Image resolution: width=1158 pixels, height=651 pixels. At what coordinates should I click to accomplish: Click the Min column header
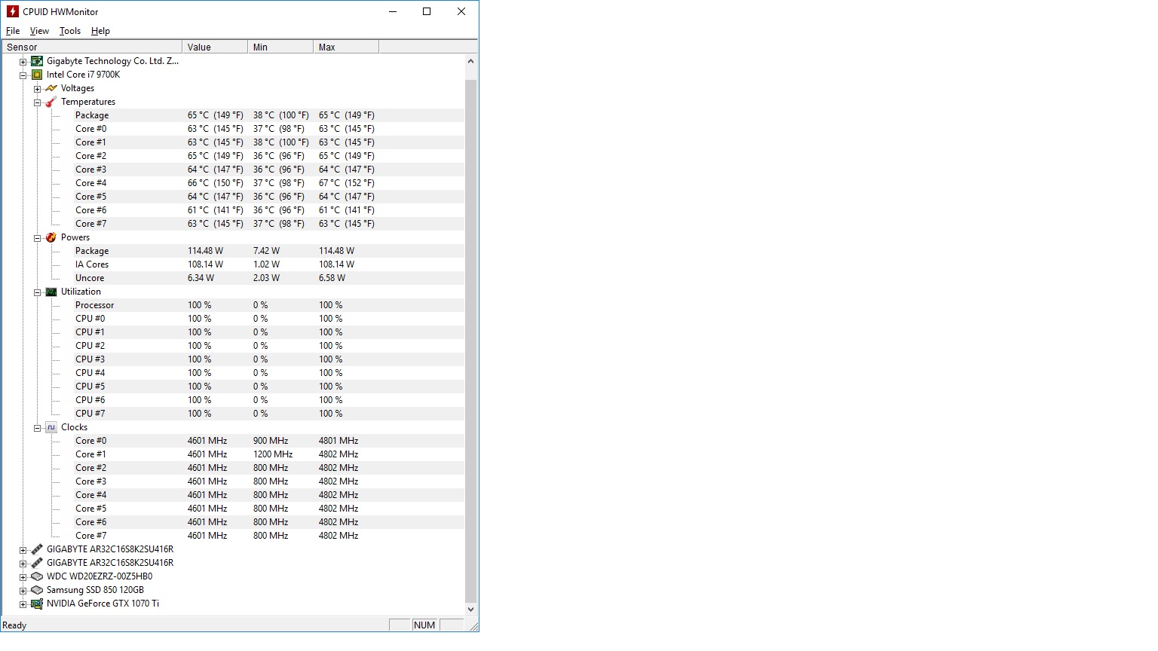pyautogui.click(x=280, y=47)
